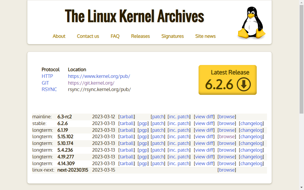The image size is (304, 190).
Task: Open pgp signature for stable 6.2.6
Action: pyautogui.click(x=143, y=124)
